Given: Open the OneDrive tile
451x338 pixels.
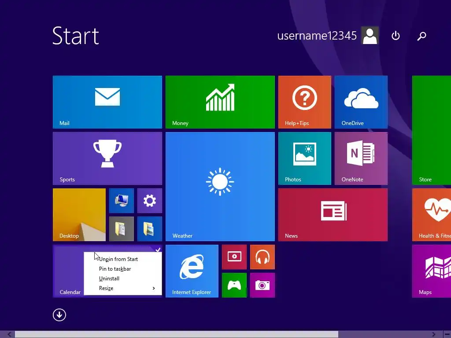Looking at the screenshot, I should (x=361, y=102).
